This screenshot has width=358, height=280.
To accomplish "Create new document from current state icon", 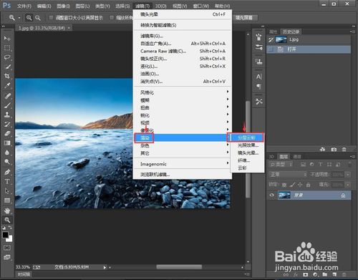I will 322,150.
